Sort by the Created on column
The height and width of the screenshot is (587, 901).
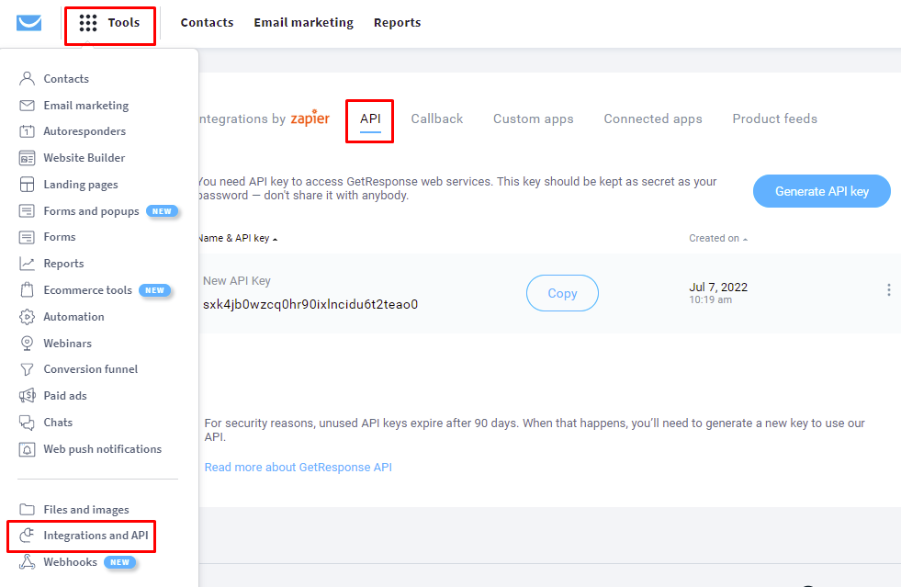(x=718, y=238)
